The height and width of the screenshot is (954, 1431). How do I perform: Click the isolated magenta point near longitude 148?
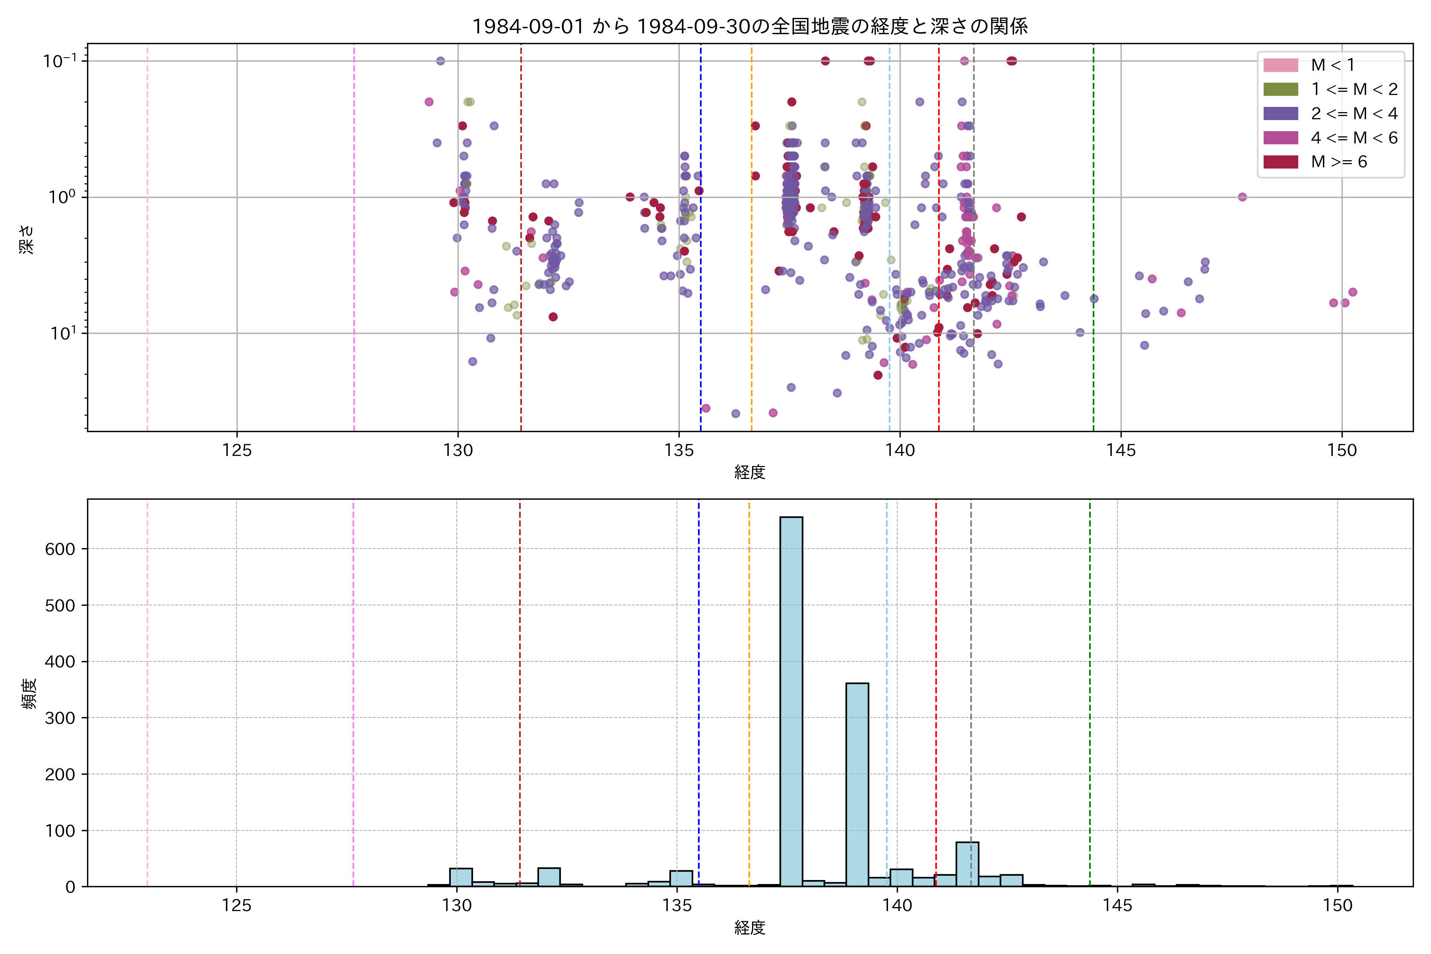coord(1243,197)
